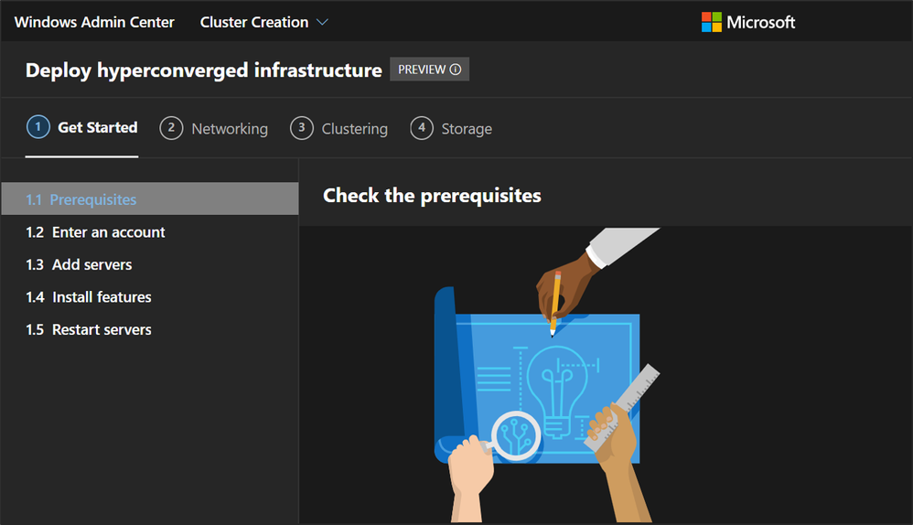Click the step 1 circle icon
913x525 pixels.
pyautogui.click(x=37, y=127)
